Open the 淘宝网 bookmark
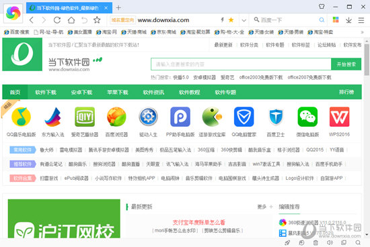Screen dimensions: 370x247 point(106,32)
